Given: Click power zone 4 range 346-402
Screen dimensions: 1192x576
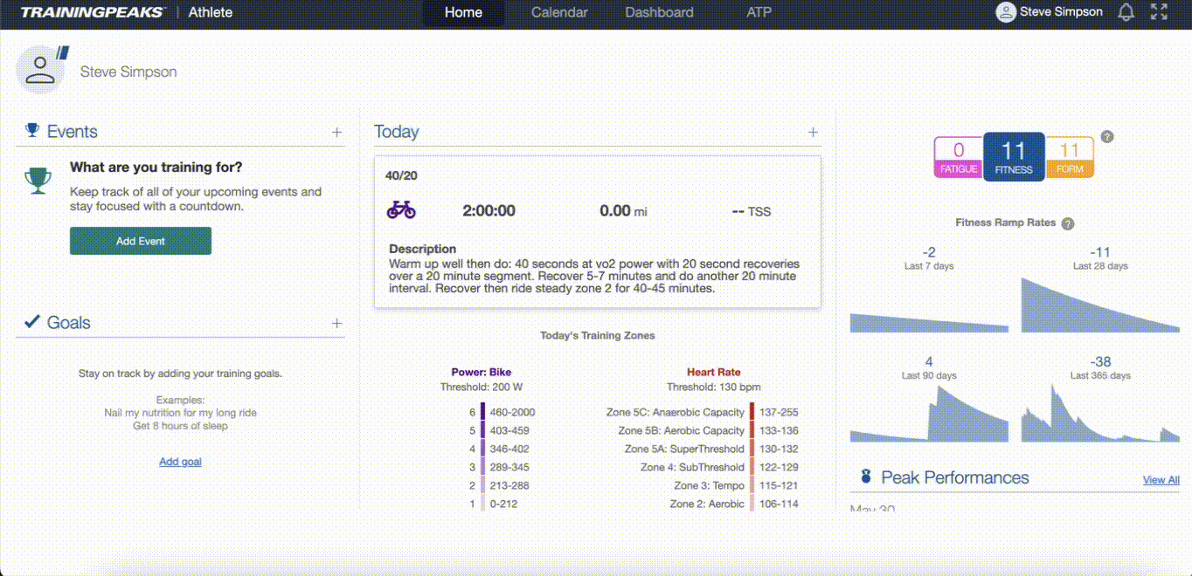Looking at the screenshot, I should (x=511, y=449).
